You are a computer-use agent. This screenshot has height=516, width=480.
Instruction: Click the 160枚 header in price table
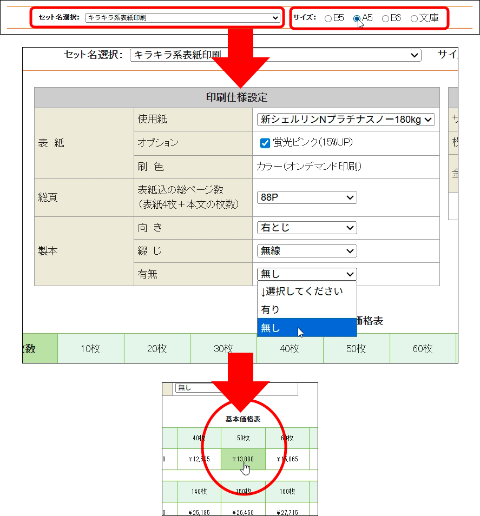pyautogui.click(x=287, y=492)
